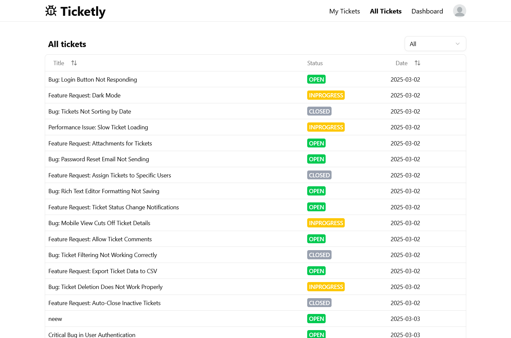Viewport: 511px width, 338px height.
Task: Click date in Dark Mode row
Action: [x=405, y=95]
